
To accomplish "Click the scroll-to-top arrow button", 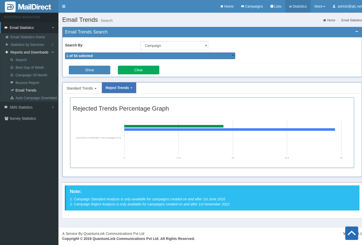I will click(x=352, y=233).
